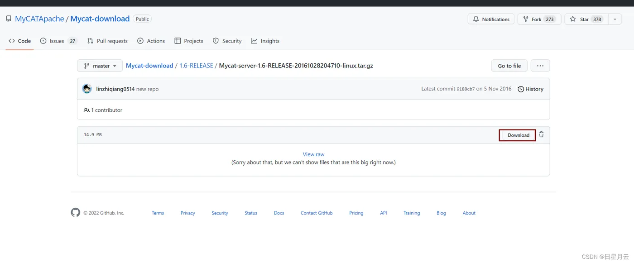Delete this file using the trash icon
The width and height of the screenshot is (634, 263).
[x=541, y=134]
